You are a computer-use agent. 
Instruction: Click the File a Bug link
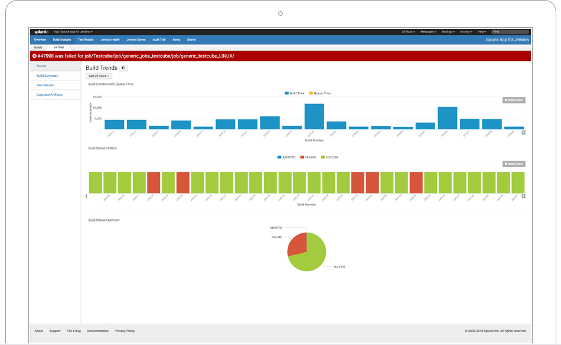[74, 331]
